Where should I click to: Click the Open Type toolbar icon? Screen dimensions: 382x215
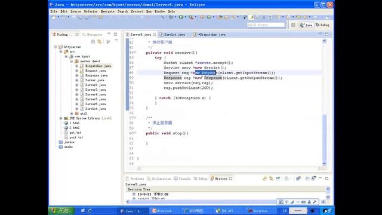click(x=220, y=17)
